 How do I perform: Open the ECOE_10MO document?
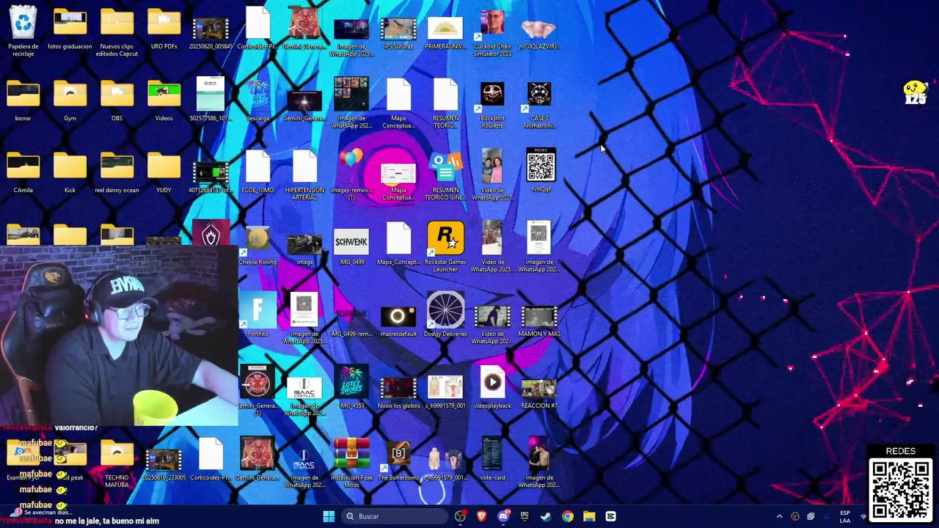[257, 172]
